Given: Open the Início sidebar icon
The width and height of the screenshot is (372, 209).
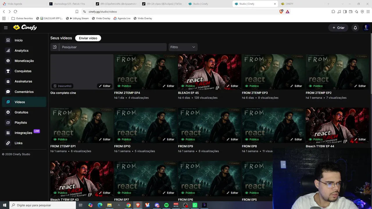Looking at the screenshot, I should point(8,40).
